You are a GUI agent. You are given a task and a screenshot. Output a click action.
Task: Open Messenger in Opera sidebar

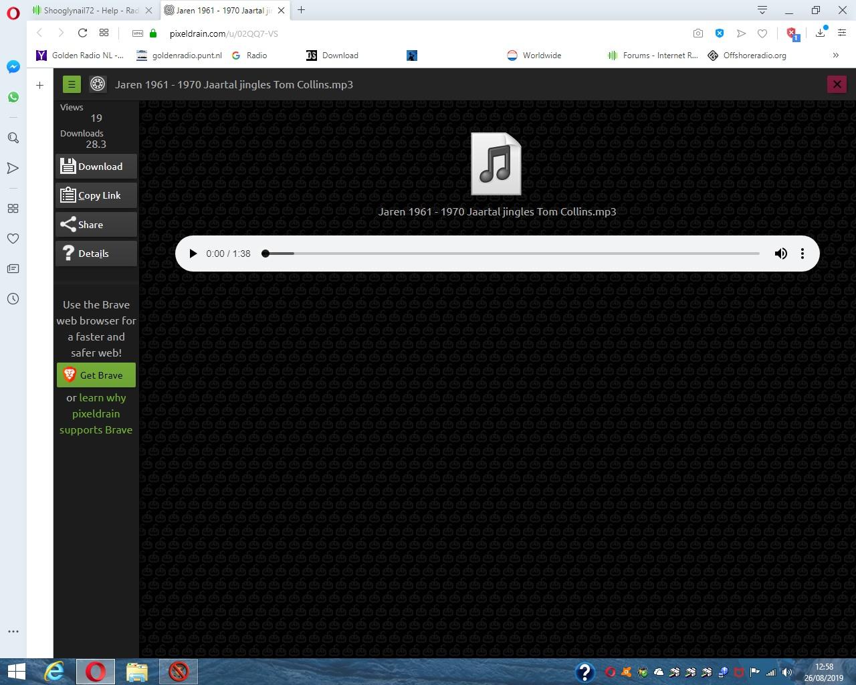coord(13,67)
